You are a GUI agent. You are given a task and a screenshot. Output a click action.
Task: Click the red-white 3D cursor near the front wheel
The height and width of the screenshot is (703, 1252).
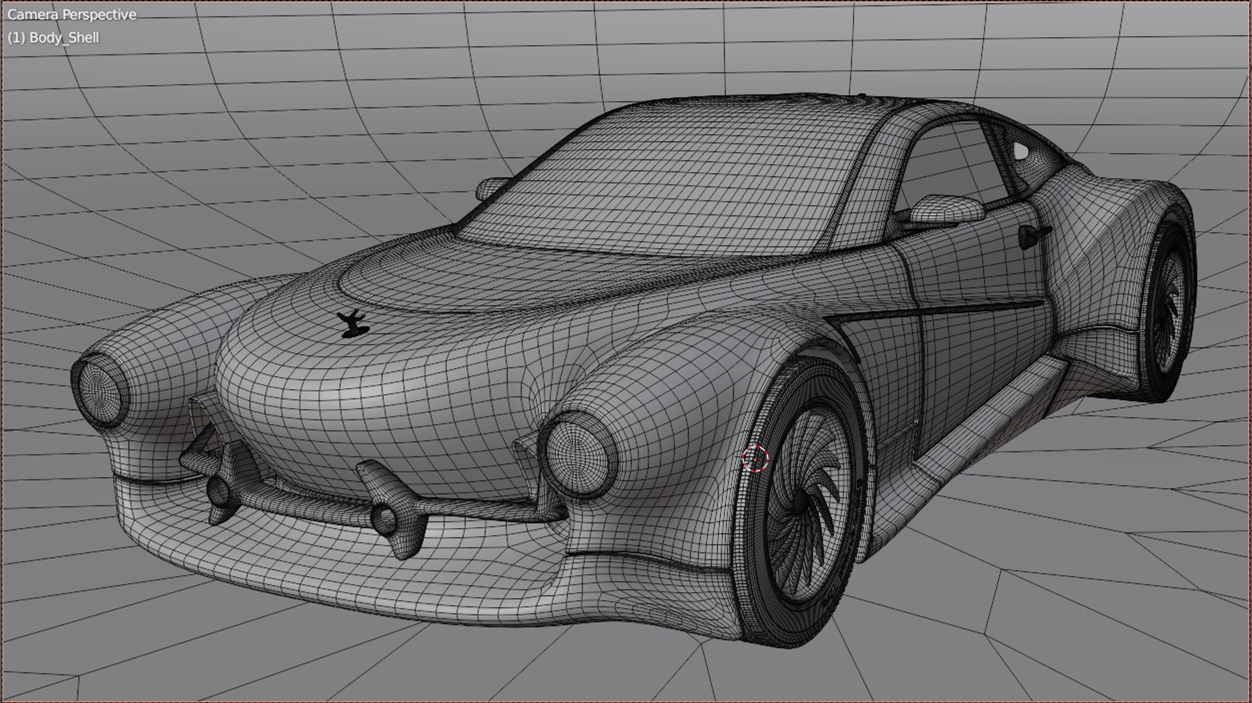click(x=756, y=459)
